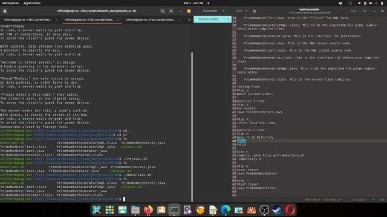Click the Open button in text editor
This screenshot has height=217, width=387.
tap(239, 11)
